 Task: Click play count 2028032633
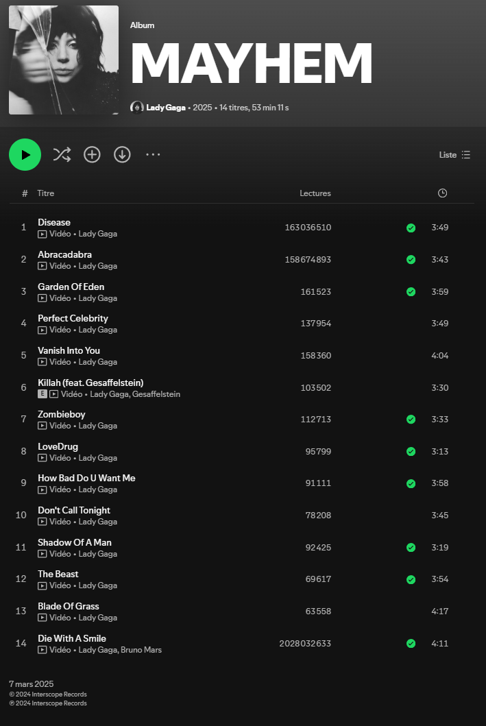(x=305, y=644)
